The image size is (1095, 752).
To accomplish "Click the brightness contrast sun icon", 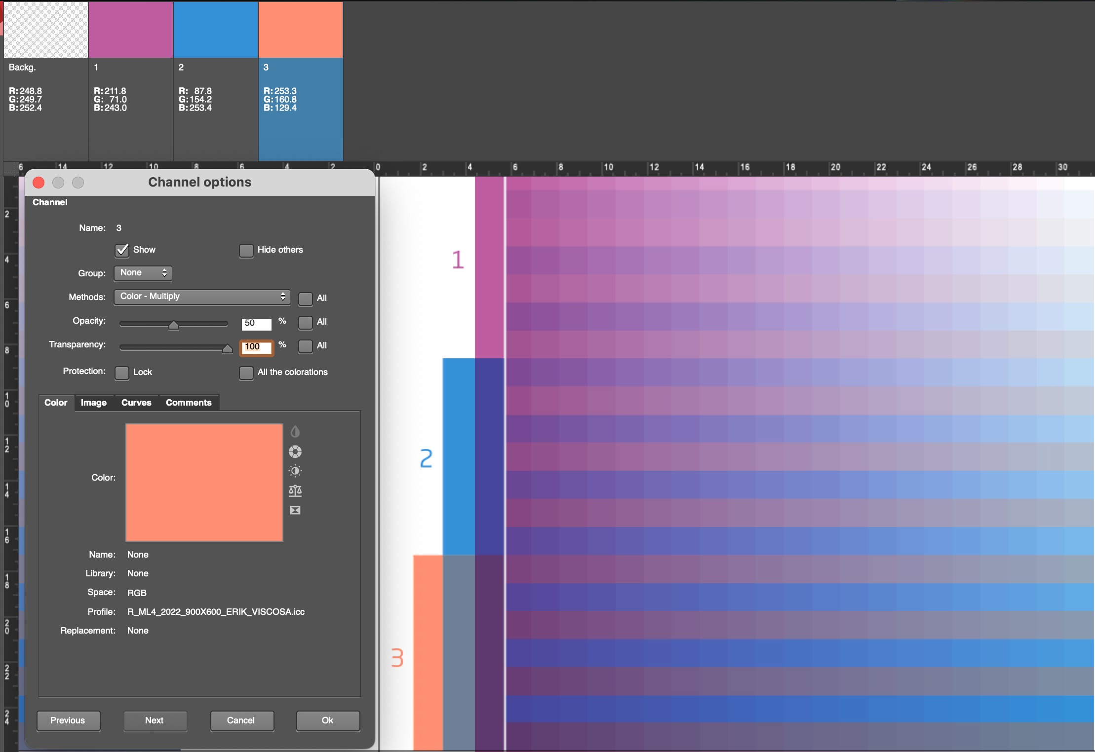I will (x=295, y=471).
